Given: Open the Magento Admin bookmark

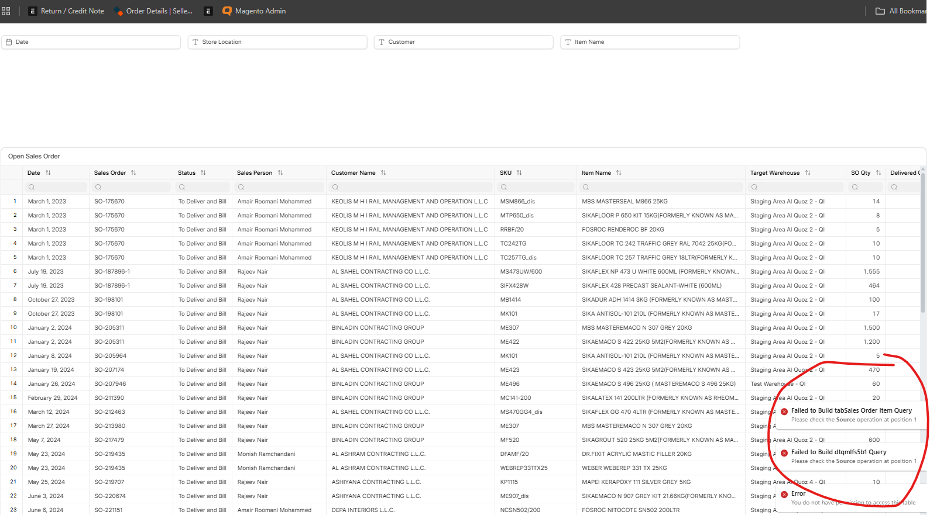Looking at the screenshot, I should [254, 11].
